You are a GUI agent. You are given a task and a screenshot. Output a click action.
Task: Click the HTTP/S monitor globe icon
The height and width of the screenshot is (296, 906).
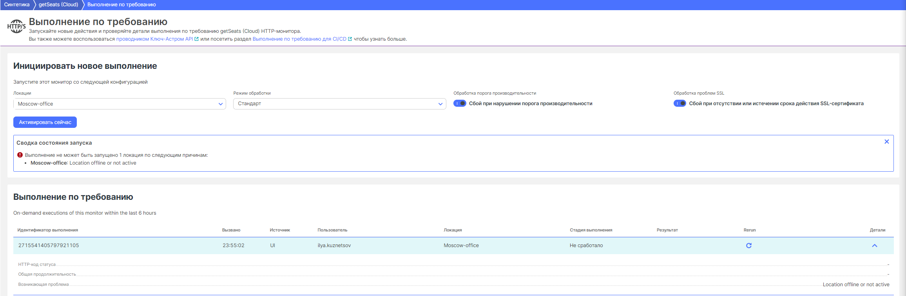tap(16, 26)
